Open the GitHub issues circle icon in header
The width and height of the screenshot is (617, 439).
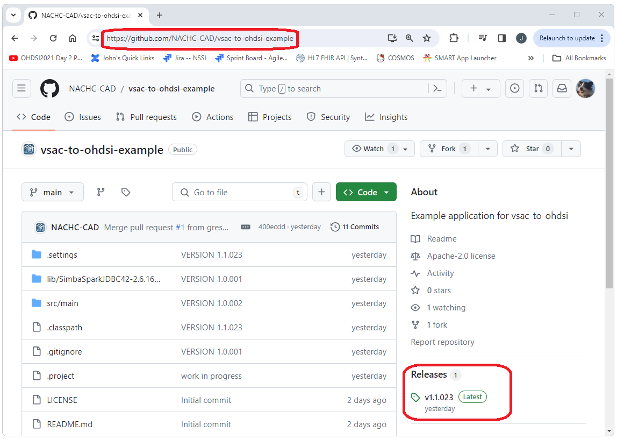[x=514, y=89]
